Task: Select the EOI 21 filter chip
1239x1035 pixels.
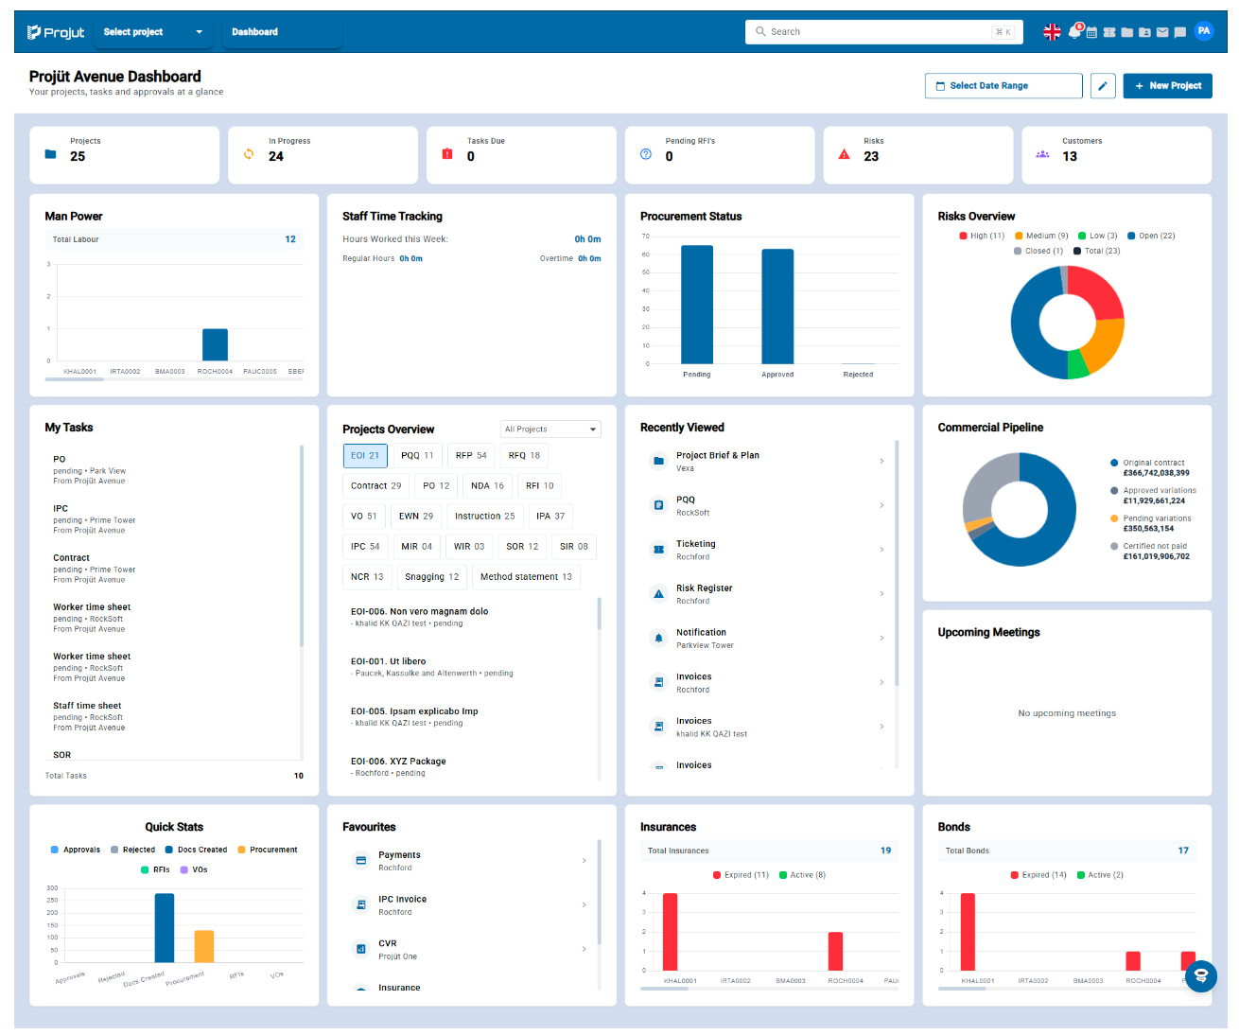Action: [x=365, y=456]
